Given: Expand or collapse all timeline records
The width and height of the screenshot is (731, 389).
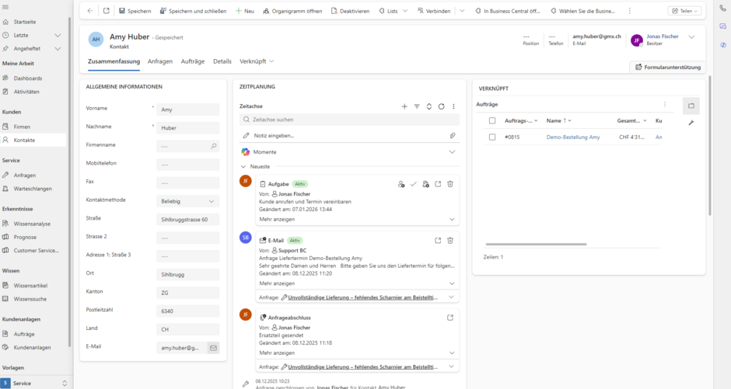Looking at the screenshot, I should point(429,106).
